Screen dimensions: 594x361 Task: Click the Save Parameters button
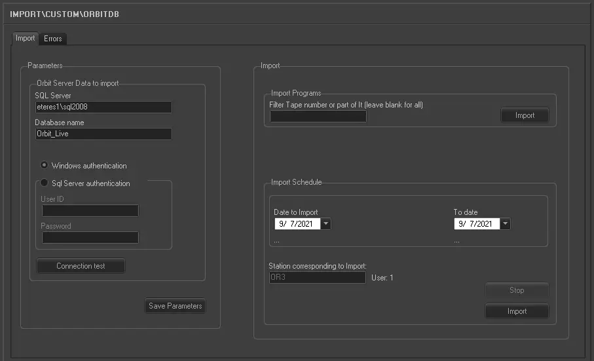tap(176, 306)
